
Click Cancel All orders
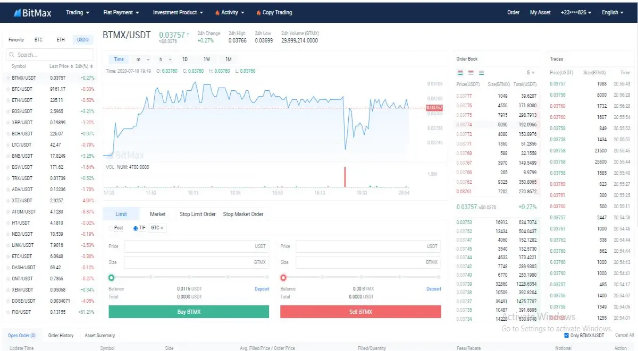624,335
